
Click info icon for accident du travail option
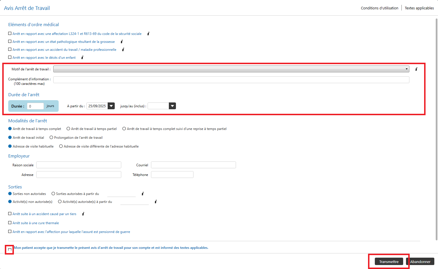coord(123,50)
